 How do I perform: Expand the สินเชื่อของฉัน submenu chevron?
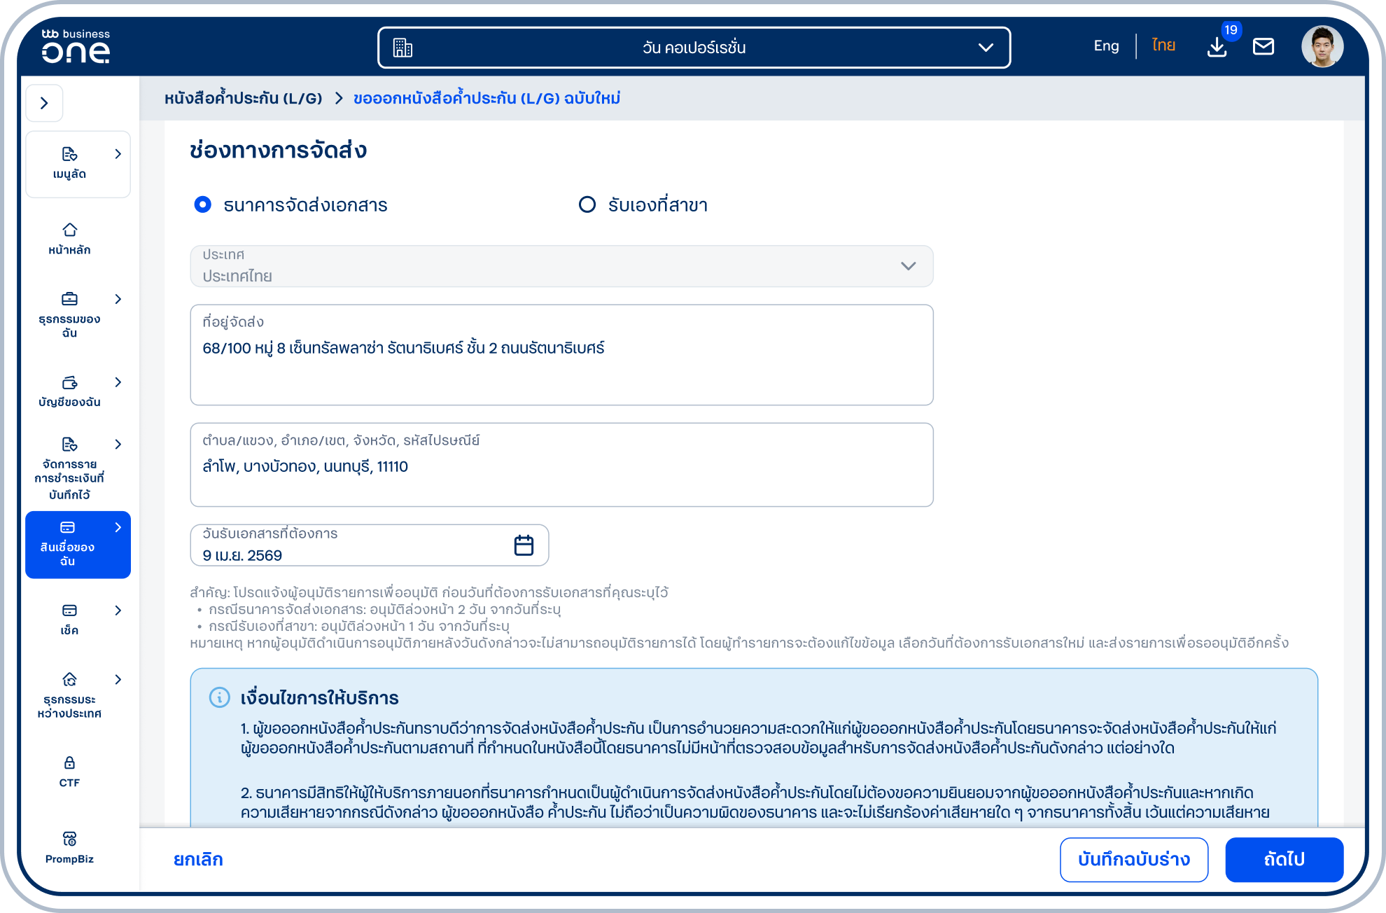click(118, 527)
